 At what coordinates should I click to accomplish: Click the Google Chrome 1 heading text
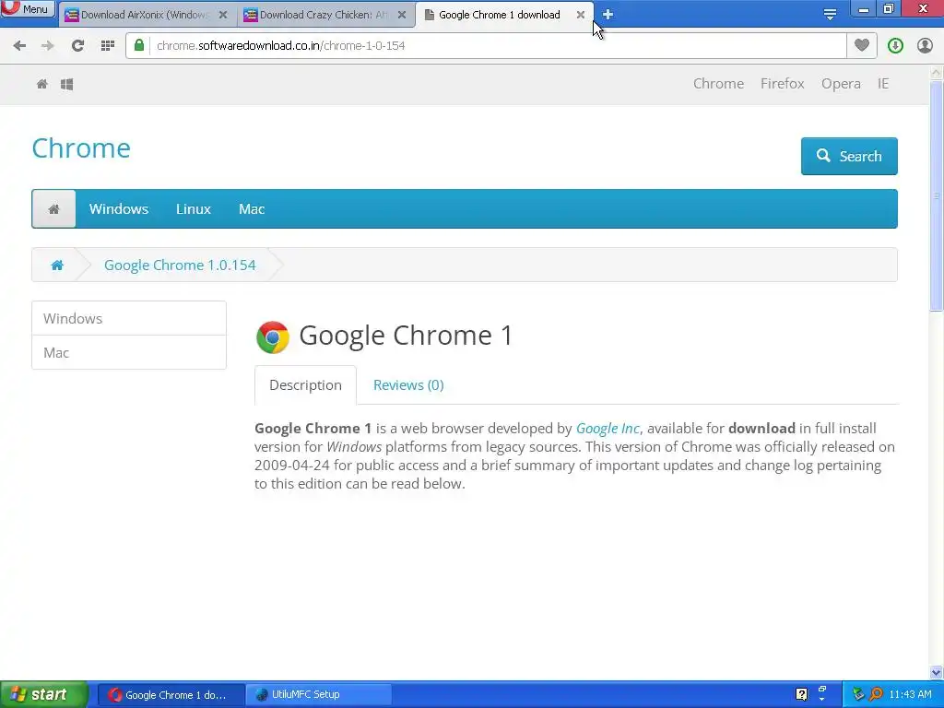(x=406, y=336)
